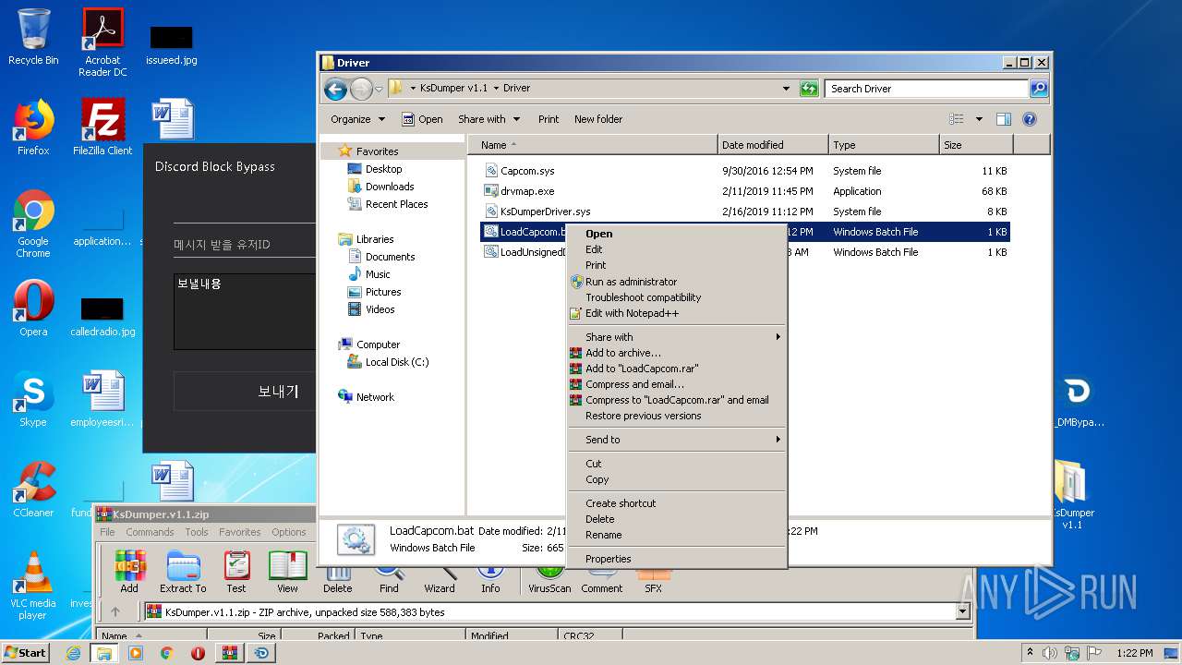This screenshot has width=1182, height=665.
Task: Open VLC media player shortcut
Action: pos(33,586)
